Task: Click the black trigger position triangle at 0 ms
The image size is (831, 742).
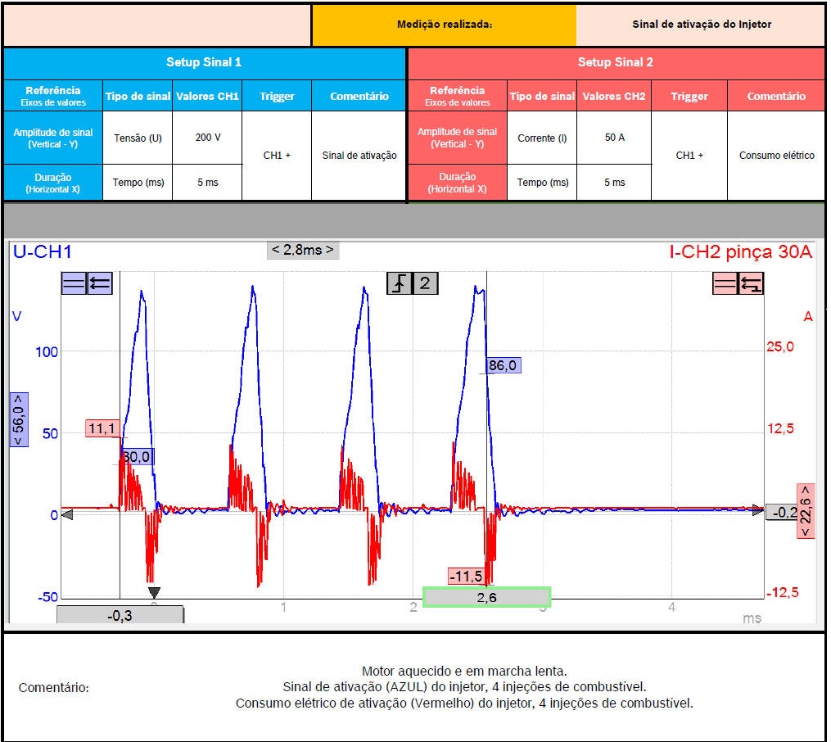Action: [x=154, y=592]
